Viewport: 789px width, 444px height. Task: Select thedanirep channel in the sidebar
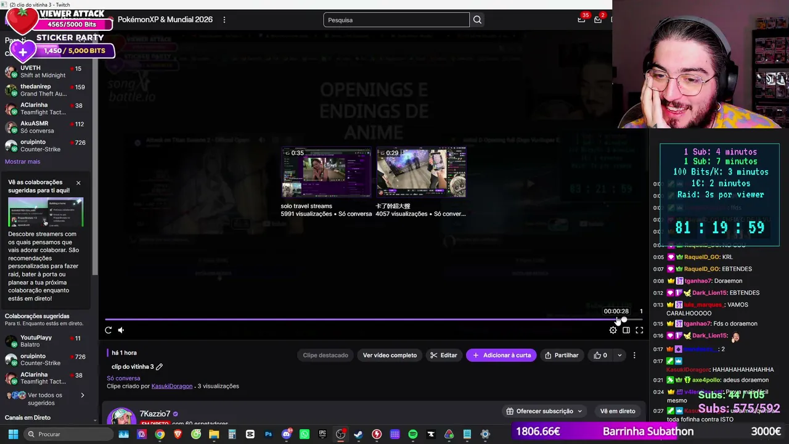(x=46, y=90)
